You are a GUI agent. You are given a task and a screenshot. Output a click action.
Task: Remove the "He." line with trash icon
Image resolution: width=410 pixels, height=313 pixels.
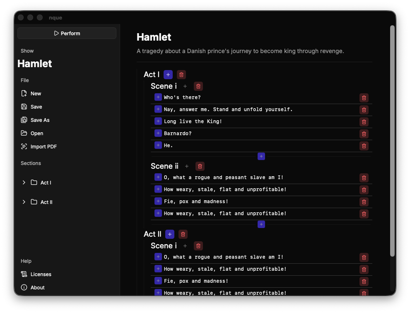364,146
